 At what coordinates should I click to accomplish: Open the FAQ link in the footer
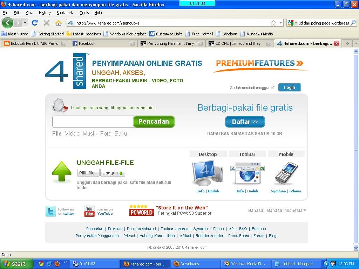tap(243, 228)
